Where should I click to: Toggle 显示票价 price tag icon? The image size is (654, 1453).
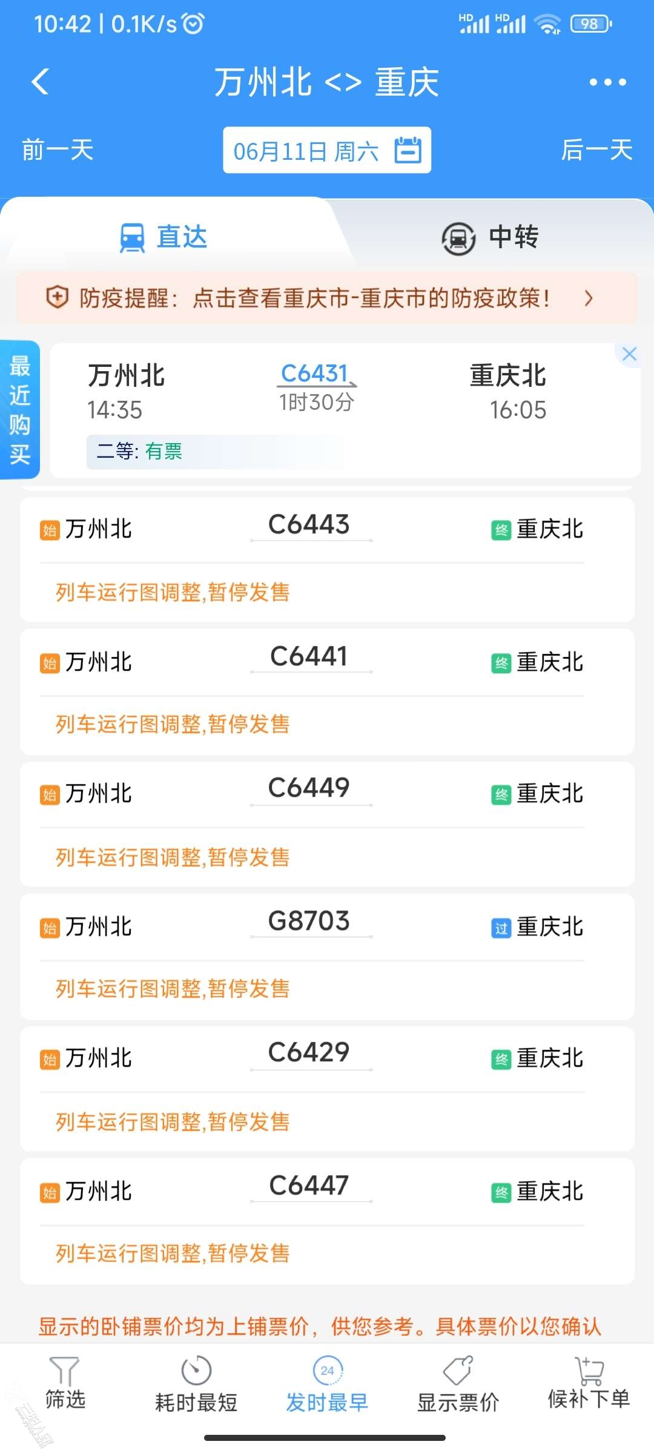coord(458,1369)
